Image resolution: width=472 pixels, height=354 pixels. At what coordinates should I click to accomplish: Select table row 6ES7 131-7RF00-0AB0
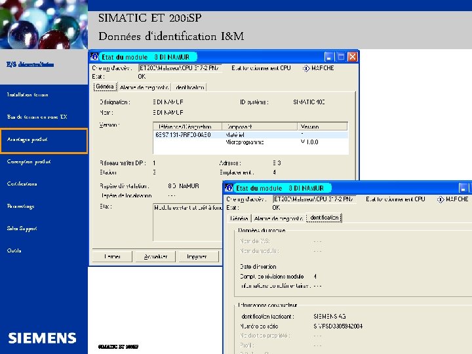pyautogui.click(x=250, y=134)
